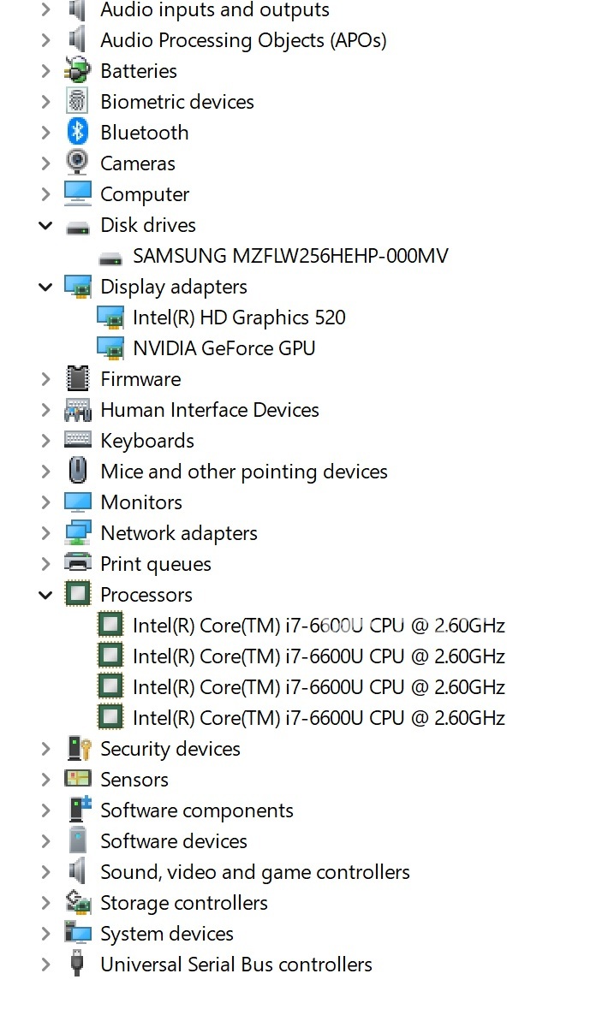Select the Security devices entry

pyautogui.click(x=170, y=748)
